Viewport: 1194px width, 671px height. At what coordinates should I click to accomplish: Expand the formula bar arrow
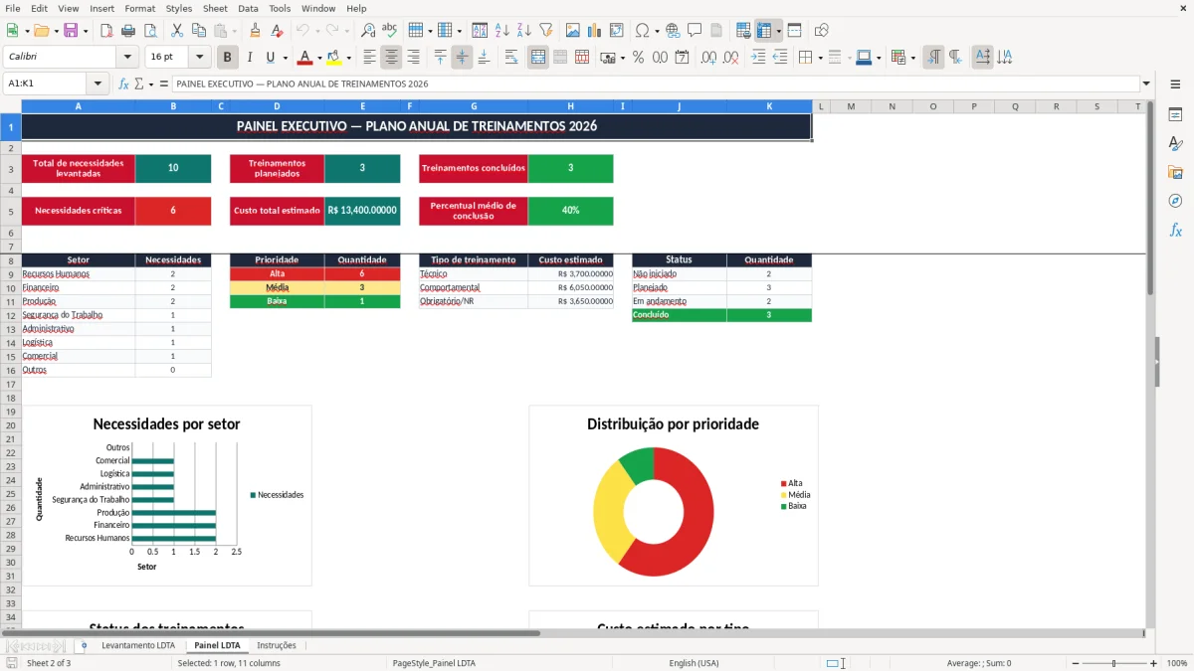tap(1147, 84)
